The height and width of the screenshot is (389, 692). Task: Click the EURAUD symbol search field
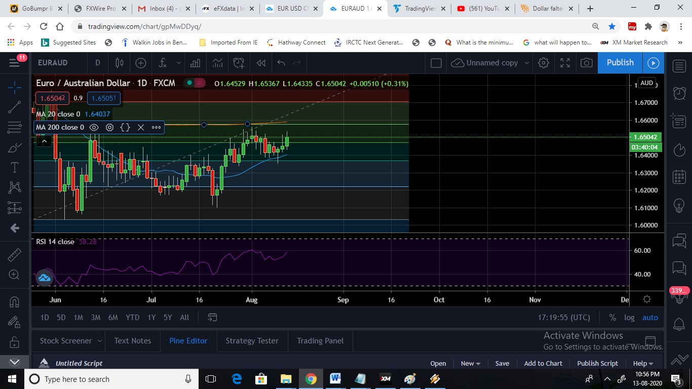pyautogui.click(x=53, y=63)
